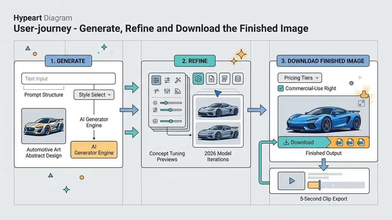Viewport: 392px width, 220px height.
Task: Select the middle file format icon in orange bar
Action: coord(350,142)
